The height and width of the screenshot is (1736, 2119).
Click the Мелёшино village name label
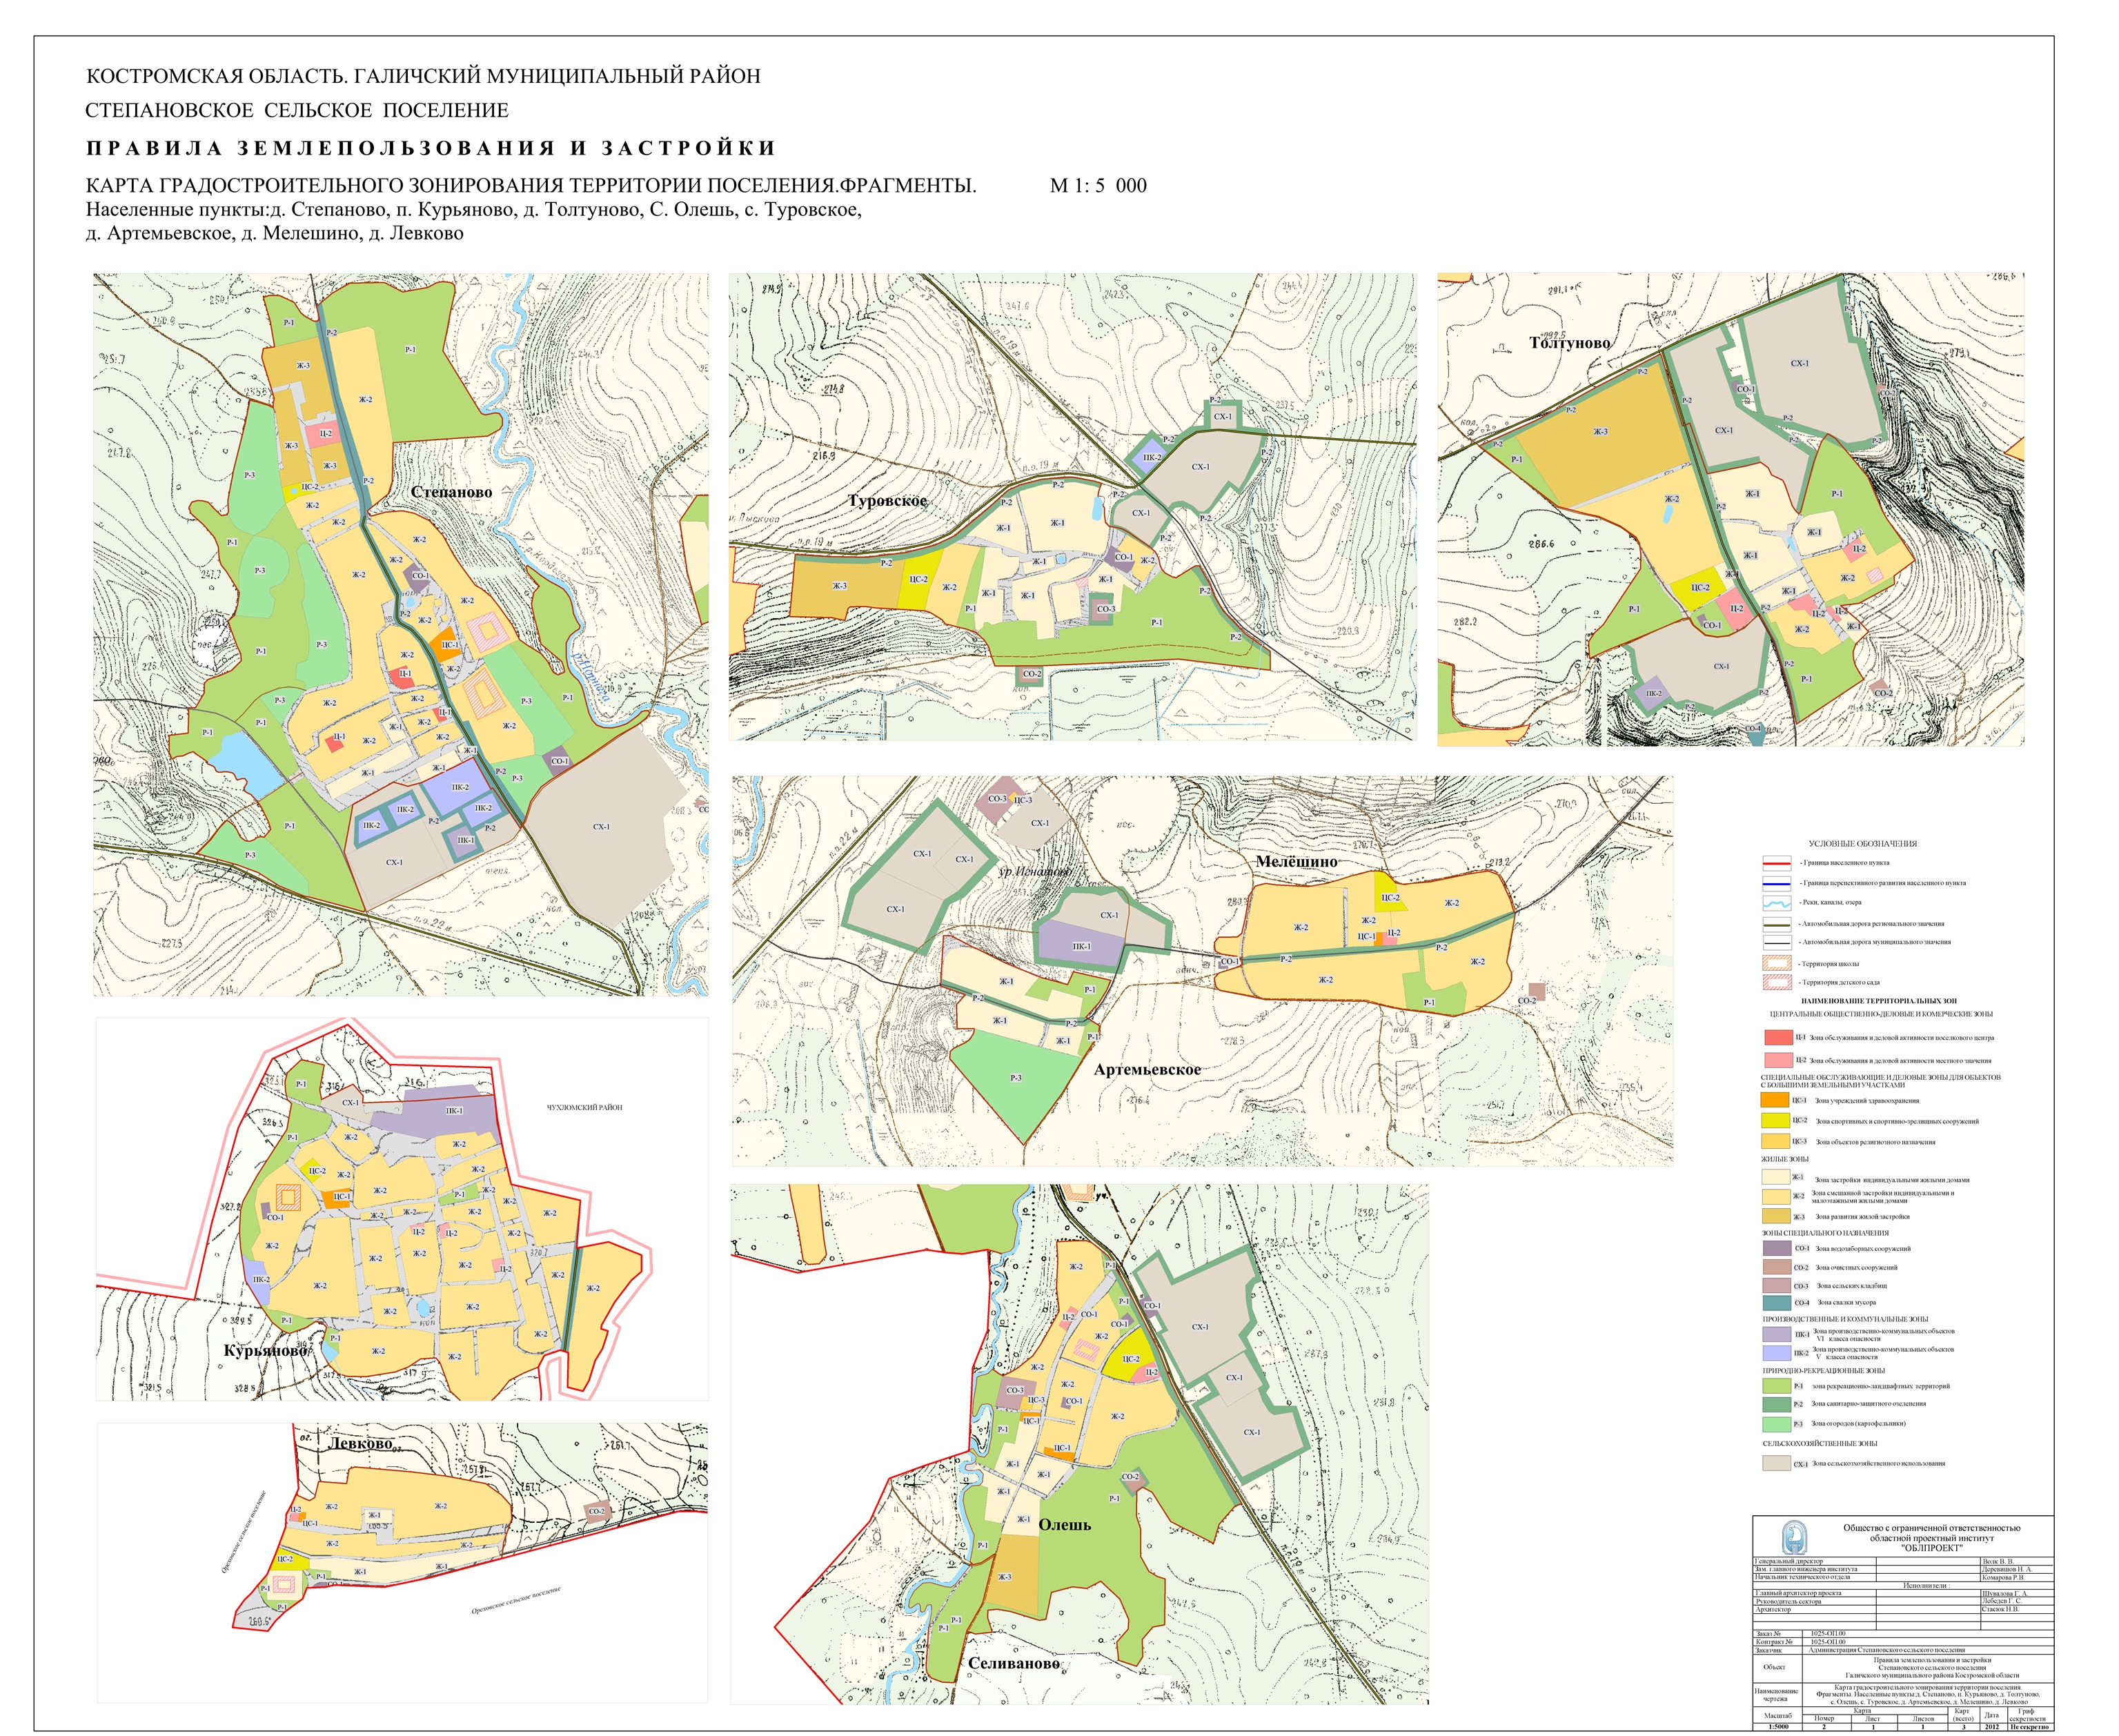click(1296, 862)
